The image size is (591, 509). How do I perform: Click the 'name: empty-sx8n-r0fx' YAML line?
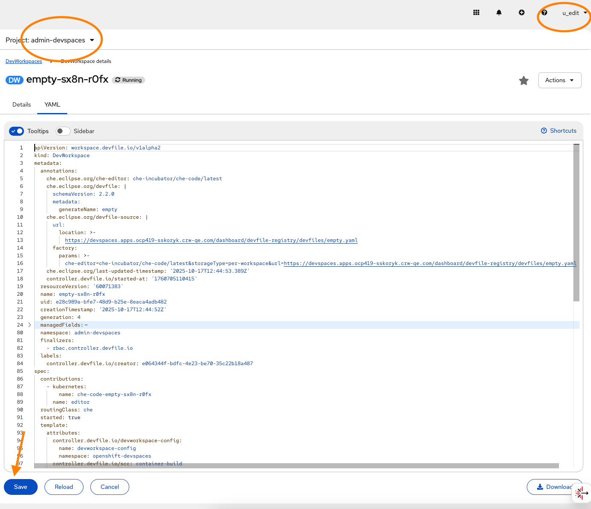click(x=73, y=294)
